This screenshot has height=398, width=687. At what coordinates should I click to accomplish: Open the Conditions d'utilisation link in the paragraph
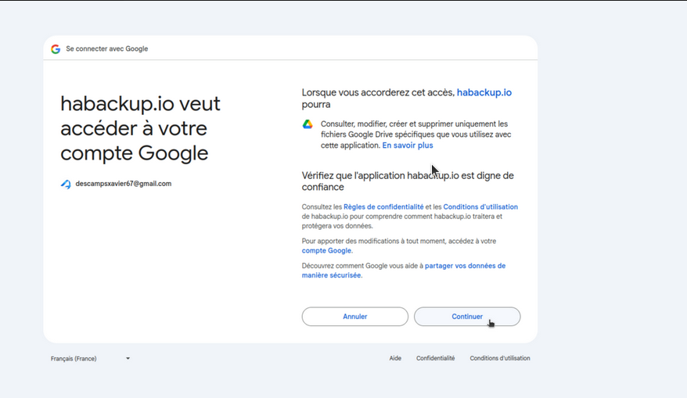[x=480, y=206]
